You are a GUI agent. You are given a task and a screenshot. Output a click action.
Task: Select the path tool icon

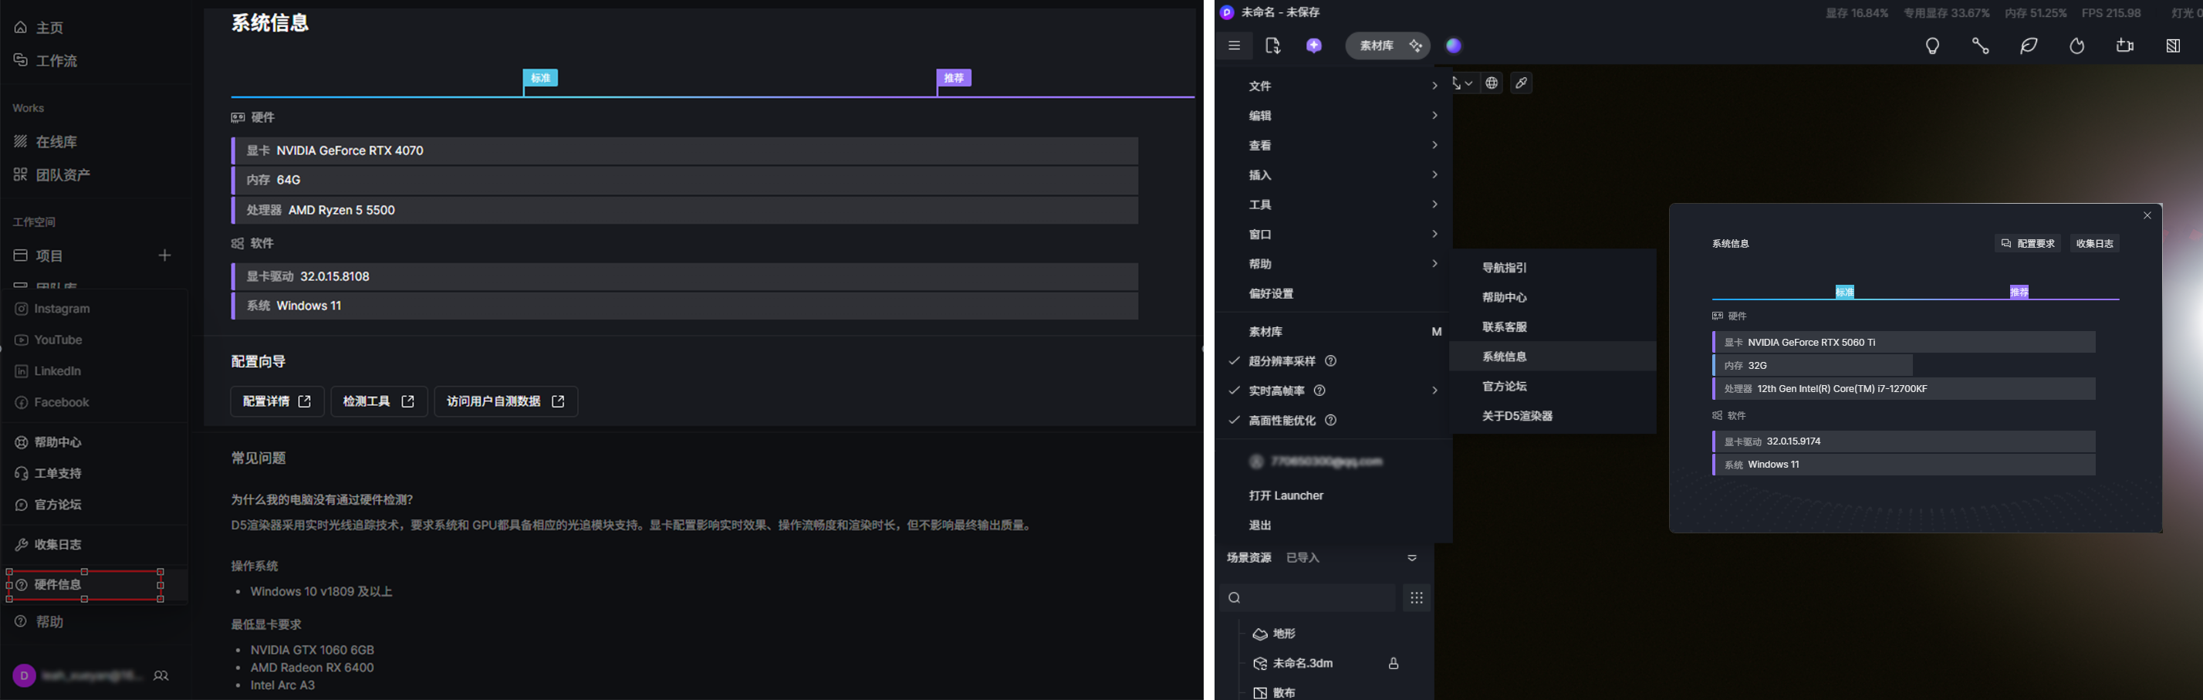point(1981,46)
